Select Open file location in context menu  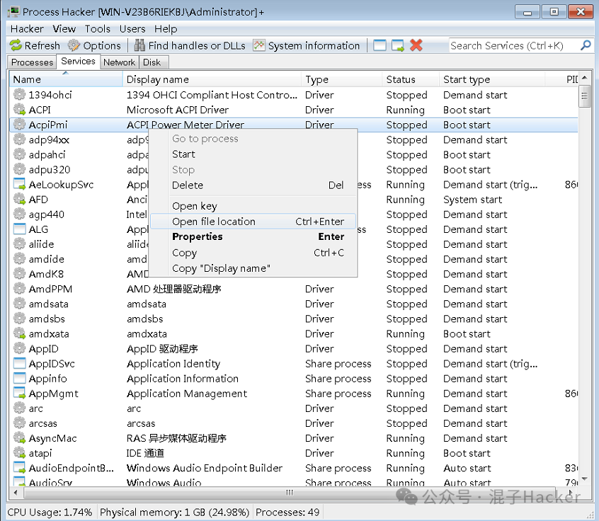point(214,222)
